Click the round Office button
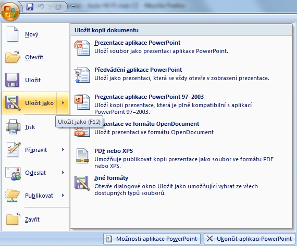The image size is (297, 246). (10, 11)
